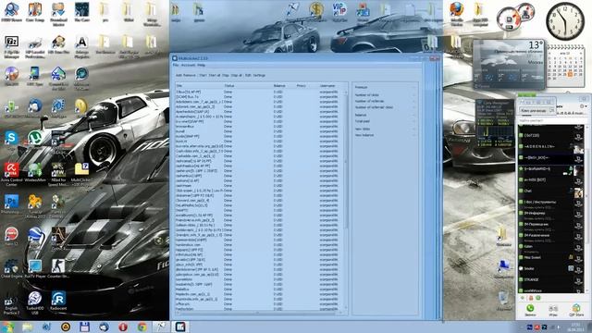This screenshot has height=333, width=592.
Task: Open the Cheat Engine desktop shortcut
Action: (11, 269)
